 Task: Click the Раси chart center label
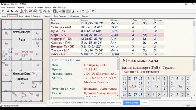[22, 40]
